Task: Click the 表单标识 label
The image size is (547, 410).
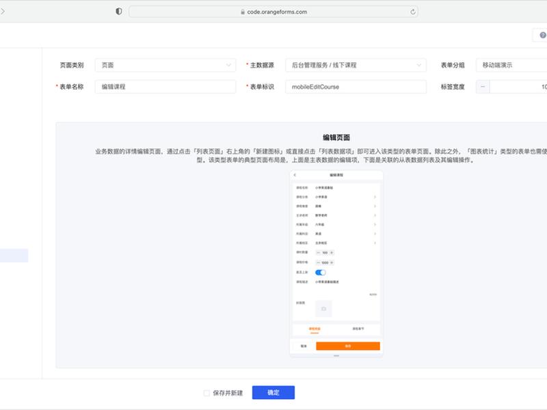Action: [262, 87]
